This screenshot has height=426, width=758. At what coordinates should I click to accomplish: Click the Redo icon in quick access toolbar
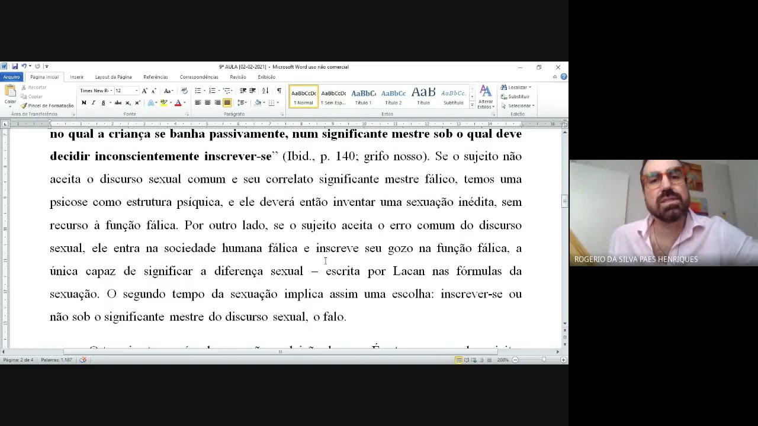tap(37, 66)
